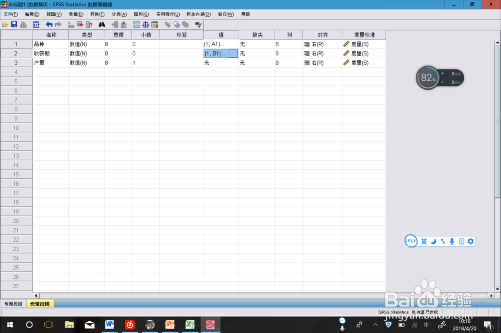Open Excel from the taskbar
The width and height of the screenshot is (501, 333).
pyautogui.click(x=190, y=325)
